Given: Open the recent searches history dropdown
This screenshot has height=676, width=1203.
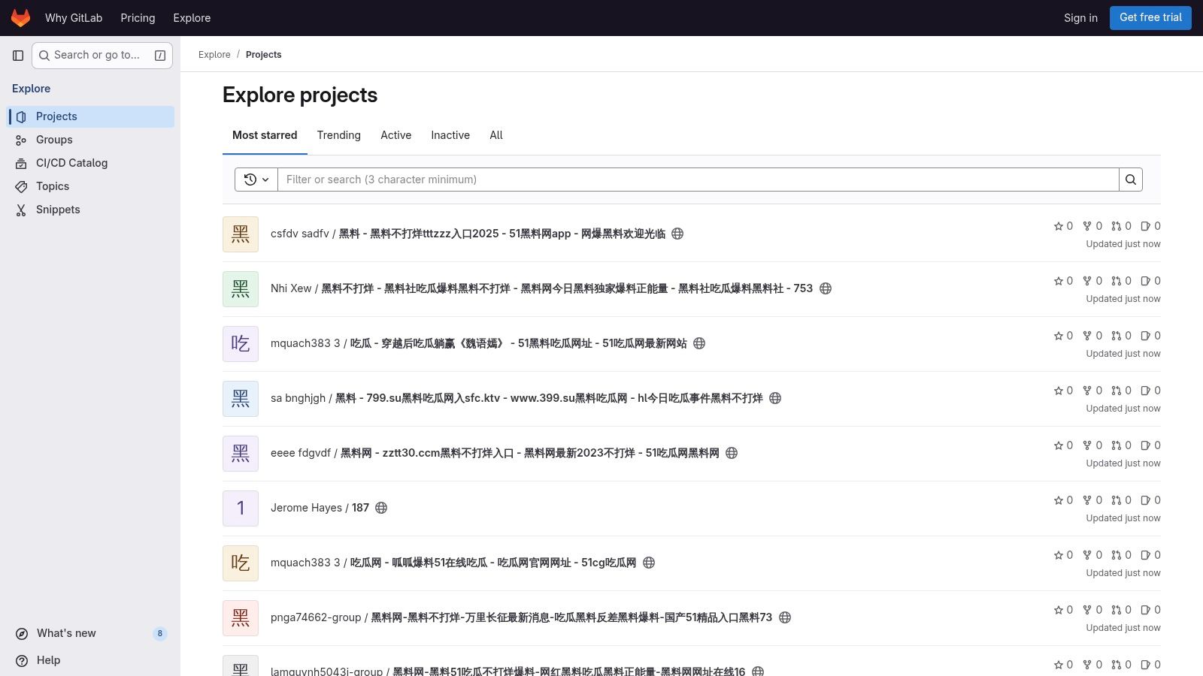Looking at the screenshot, I should point(256,180).
